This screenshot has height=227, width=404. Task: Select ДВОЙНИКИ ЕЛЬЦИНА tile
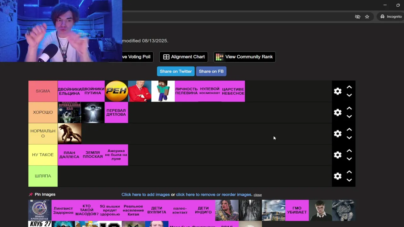coord(69,91)
